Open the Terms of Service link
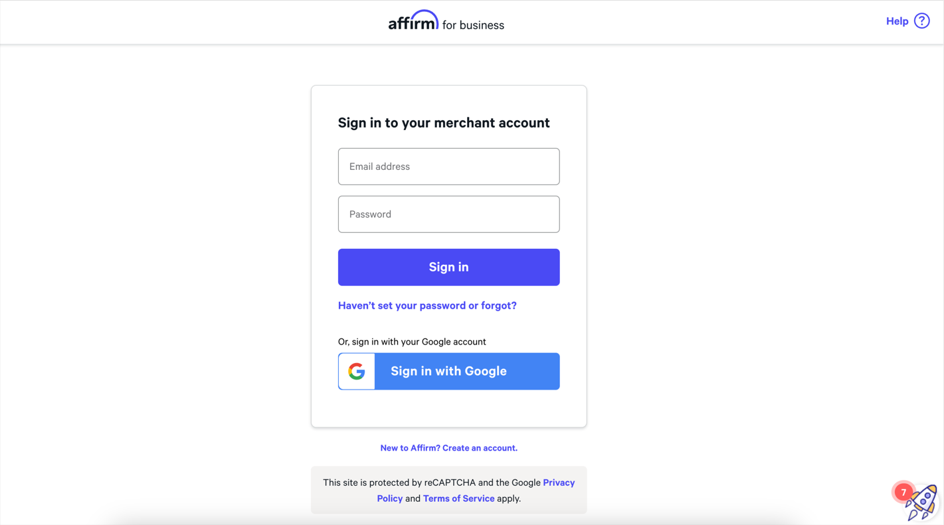944x525 pixels. coord(458,498)
